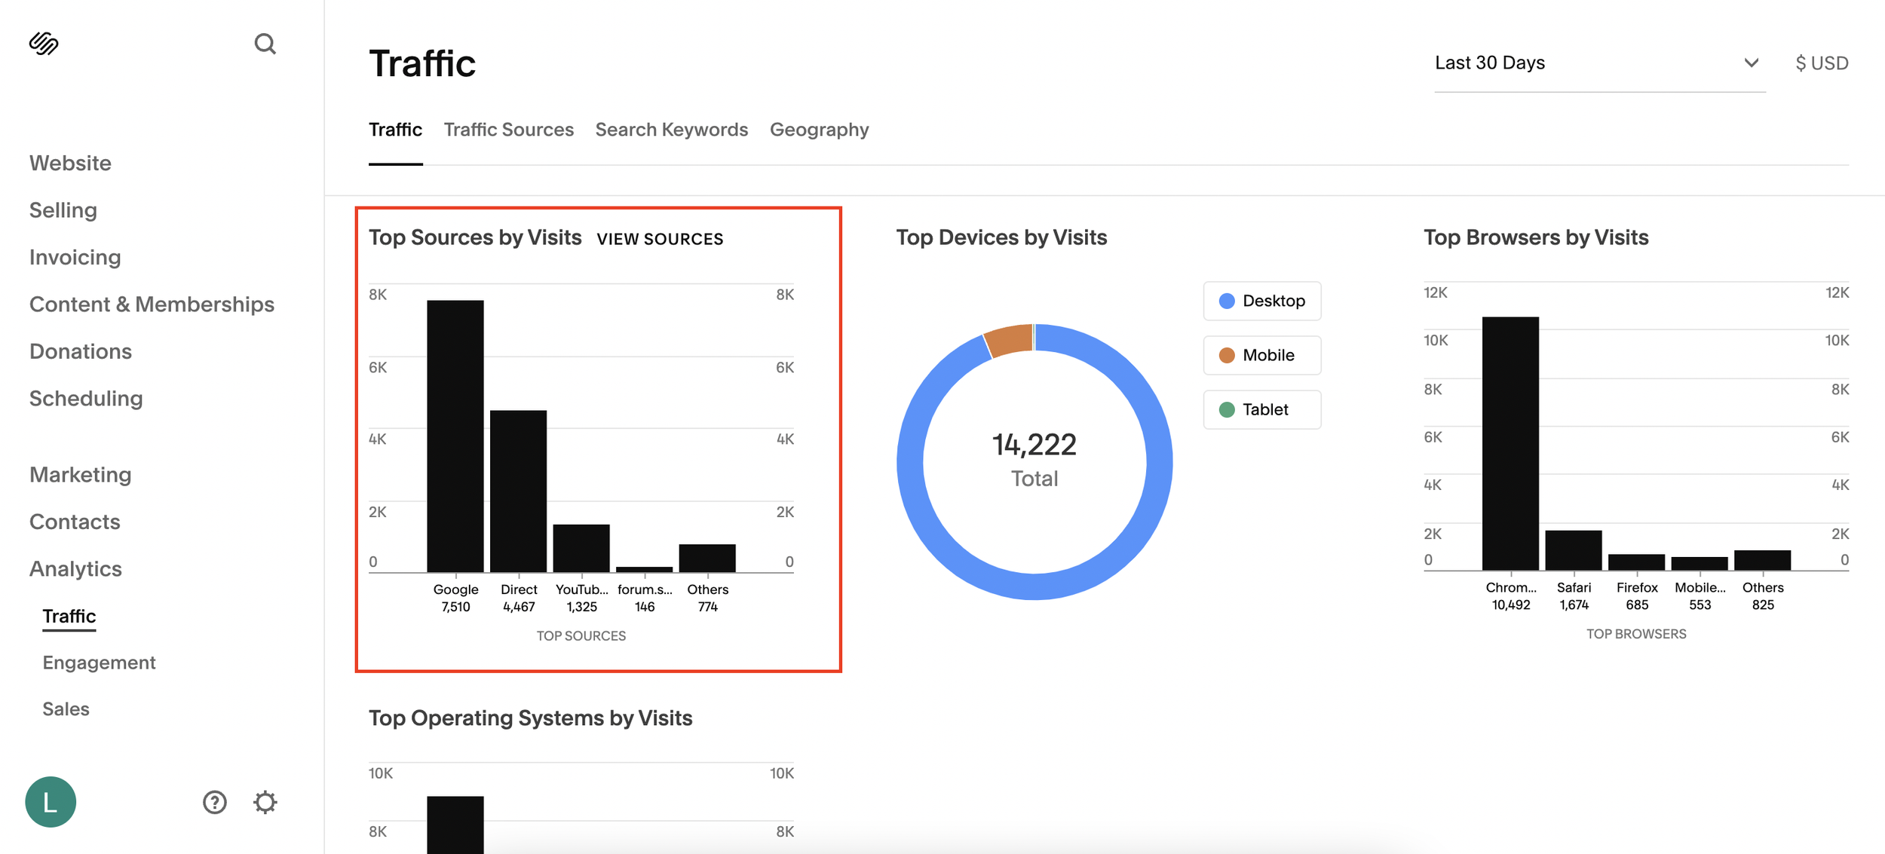The width and height of the screenshot is (1885, 854).
Task: Toggle the Desktop legend item
Action: (1262, 301)
